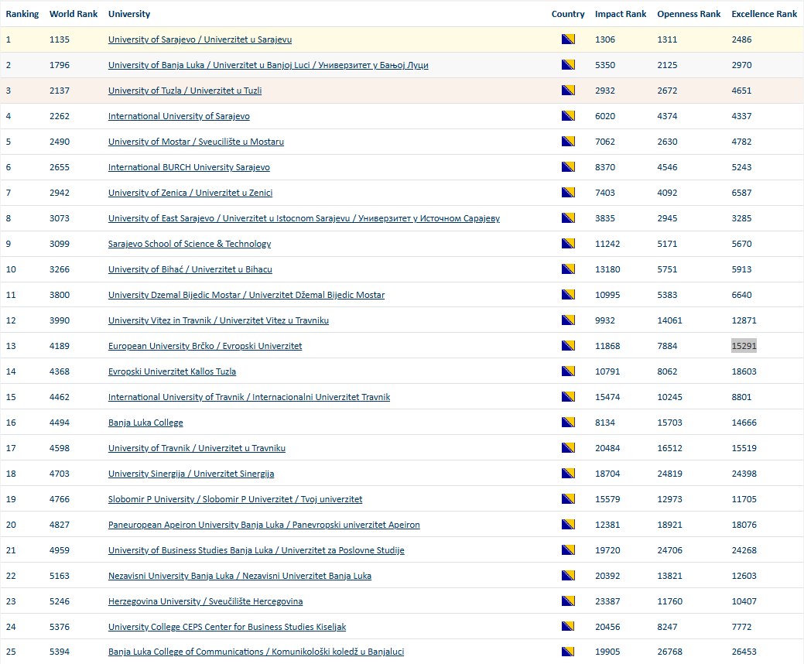The width and height of the screenshot is (804, 664).
Task: Click the flag icon in Herzegovina University row
Action: click(568, 601)
